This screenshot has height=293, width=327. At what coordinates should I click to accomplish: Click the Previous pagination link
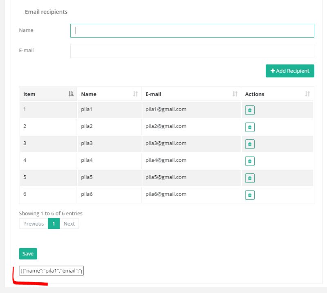pyautogui.click(x=34, y=224)
